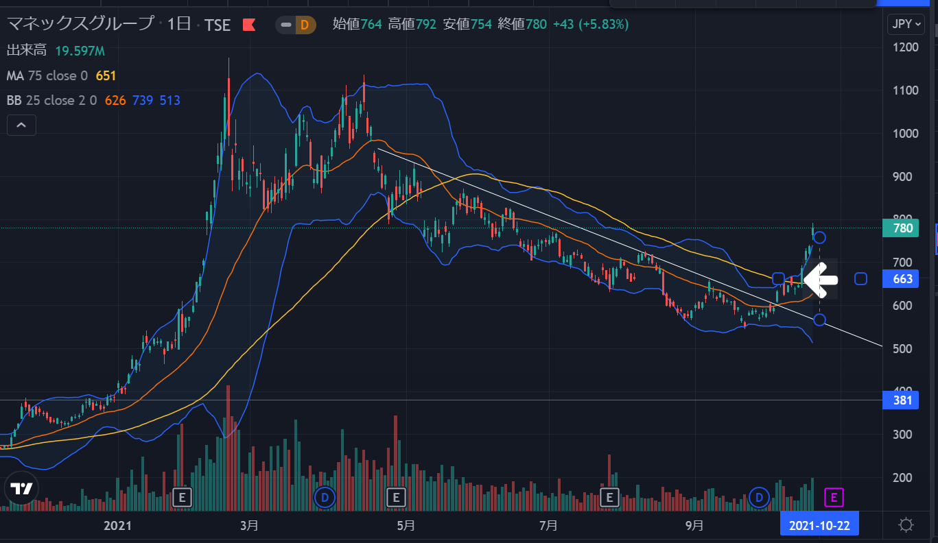Open the magenta upcoming E earnings marker

[834, 497]
